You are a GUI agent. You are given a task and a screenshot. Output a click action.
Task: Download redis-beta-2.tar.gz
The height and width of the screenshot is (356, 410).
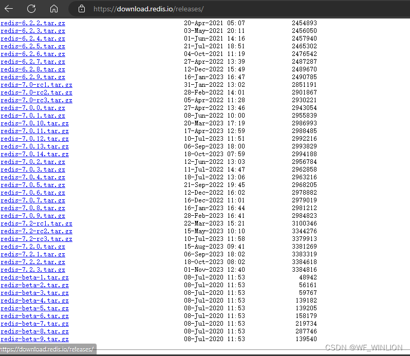34,286
